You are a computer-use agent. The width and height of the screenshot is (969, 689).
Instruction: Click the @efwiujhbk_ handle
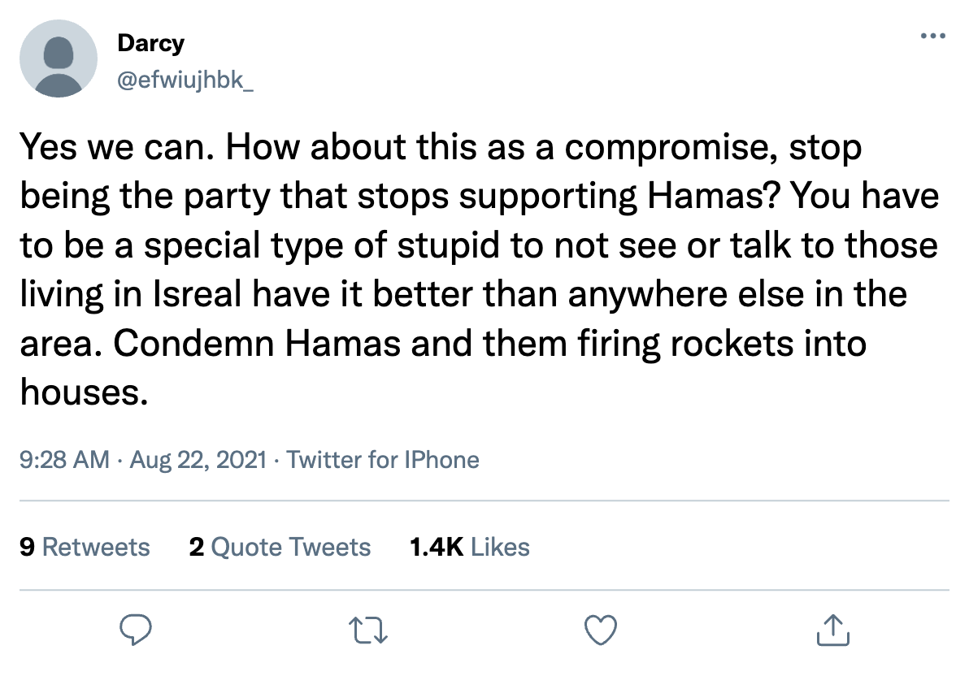coord(185,82)
